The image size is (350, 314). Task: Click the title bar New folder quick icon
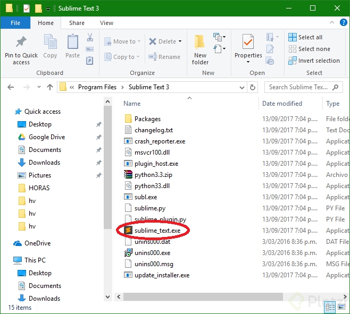tap(38, 9)
